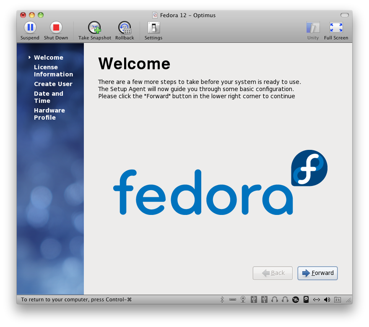Minimize the window with the yellow button
The height and width of the screenshot is (327, 369).
[32, 15]
